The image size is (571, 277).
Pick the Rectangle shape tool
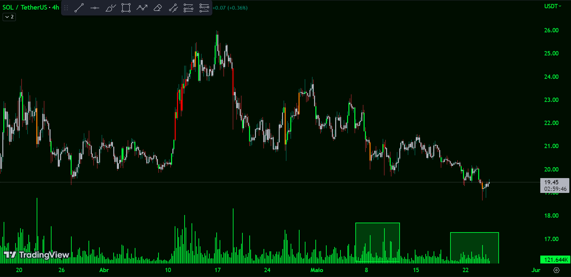click(x=126, y=8)
